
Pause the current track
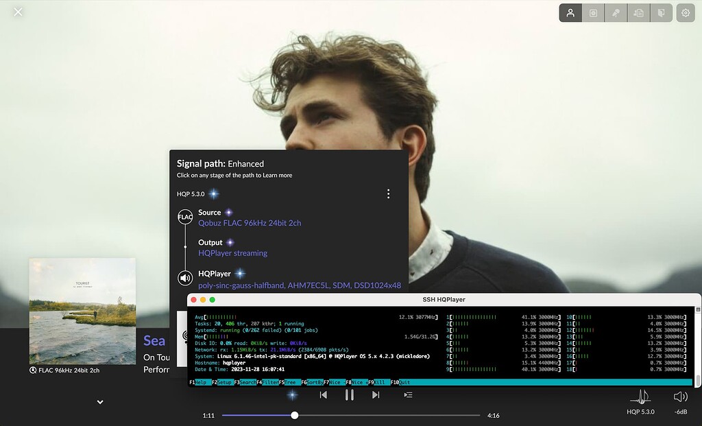pos(349,395)
